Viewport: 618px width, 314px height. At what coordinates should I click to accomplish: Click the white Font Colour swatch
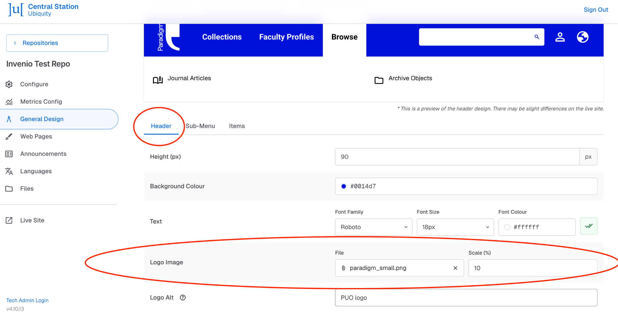tap(507, 227)
